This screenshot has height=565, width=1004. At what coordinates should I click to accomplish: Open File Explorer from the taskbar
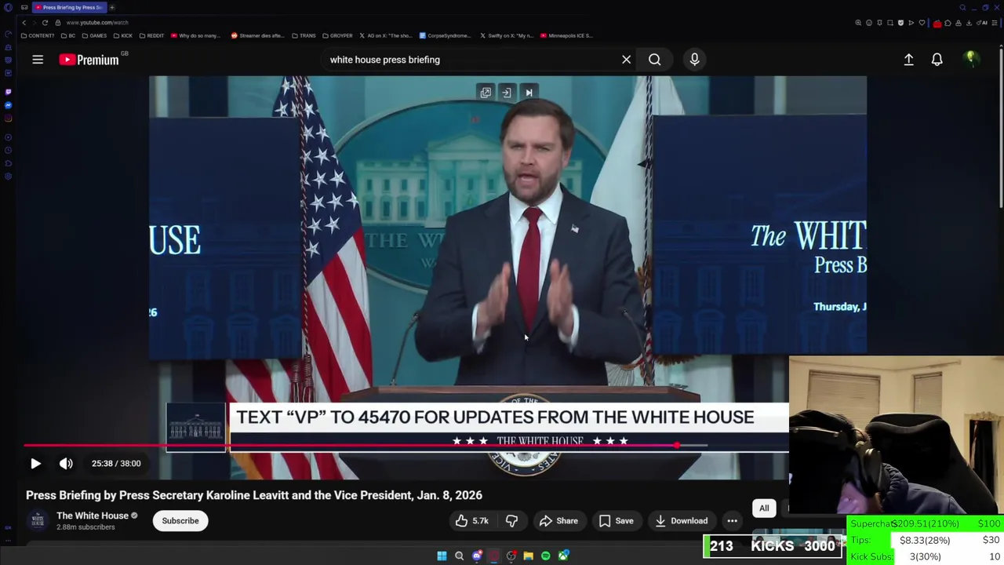pos(528,556)
